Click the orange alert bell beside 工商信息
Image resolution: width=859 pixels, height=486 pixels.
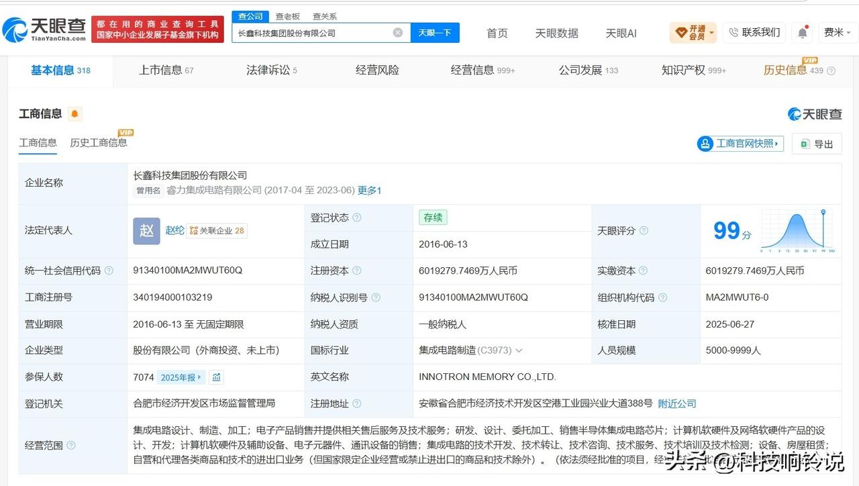click(74, 114)
